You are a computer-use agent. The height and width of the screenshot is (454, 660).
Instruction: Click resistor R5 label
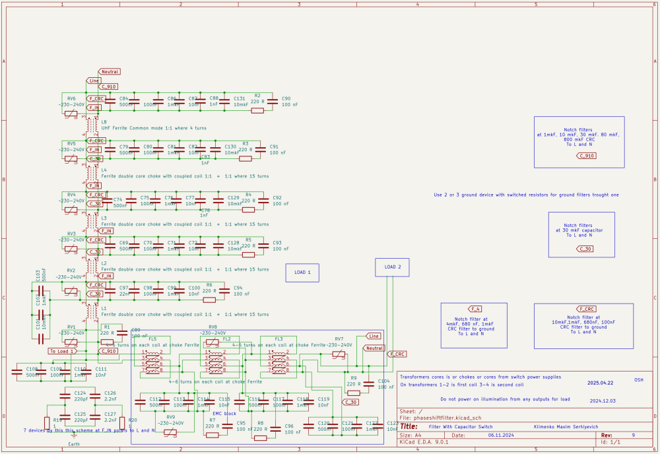pyautogui.click(x=248, y=240)
